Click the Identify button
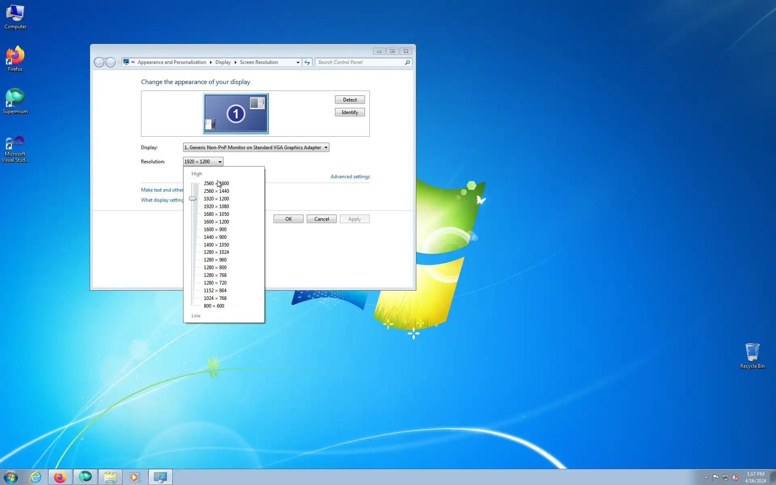Image resolution: width=776 pixels, height=485 pixels. (350, 112)
